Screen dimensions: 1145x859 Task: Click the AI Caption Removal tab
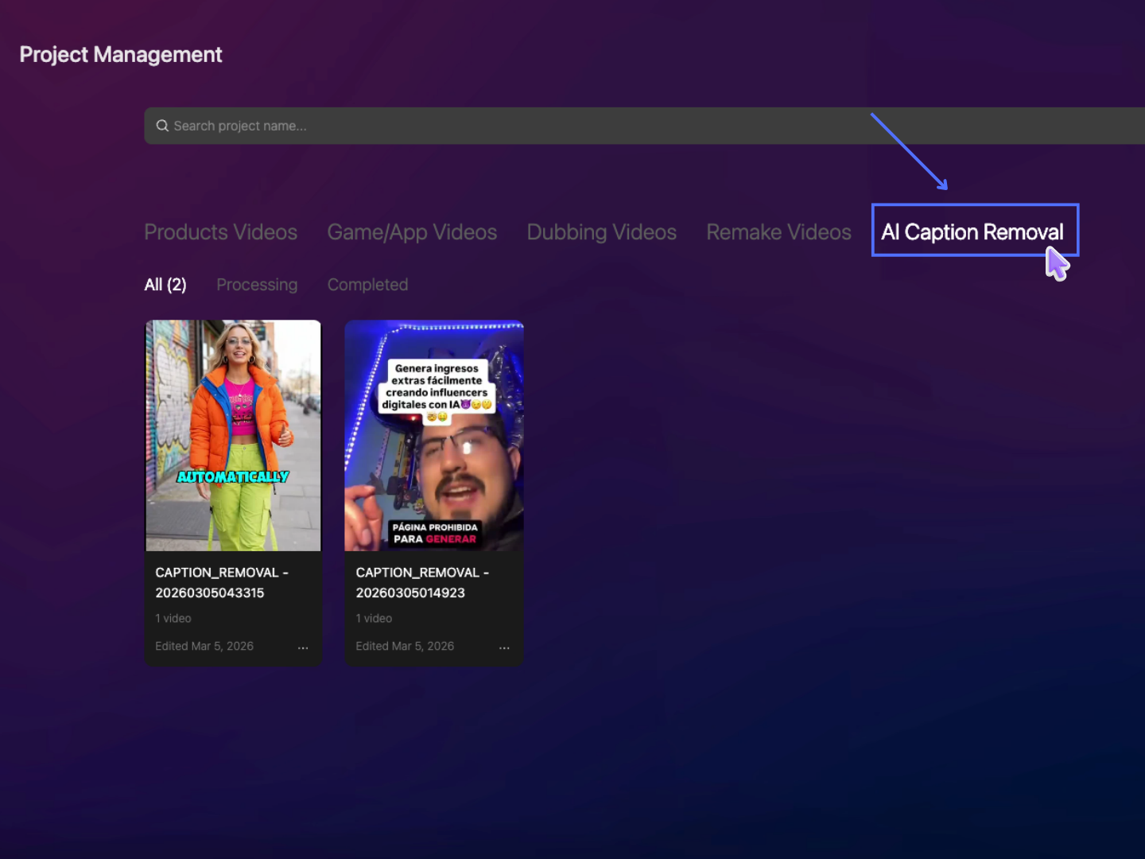click(x=972, y=232)
